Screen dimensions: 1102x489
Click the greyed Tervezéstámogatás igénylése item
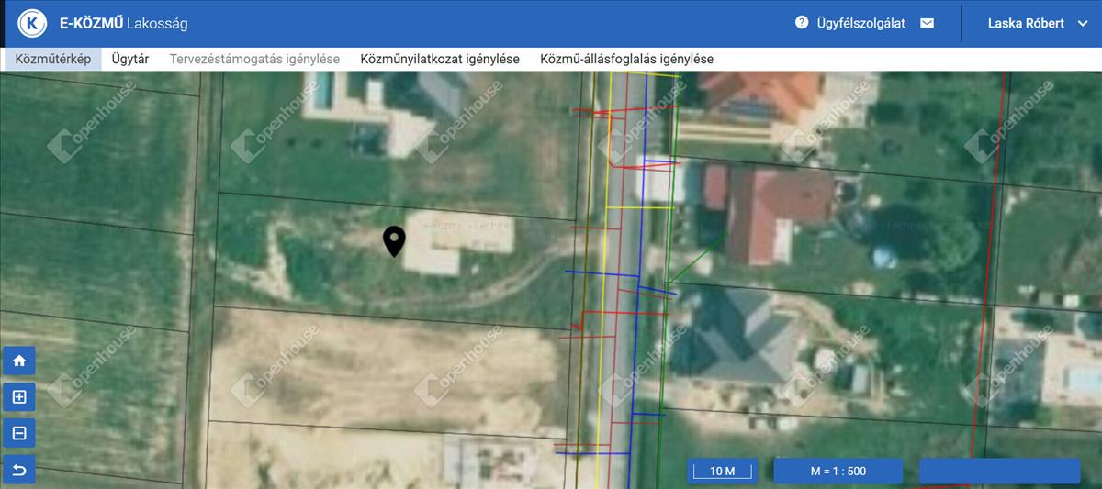click(x=254, y=59)
